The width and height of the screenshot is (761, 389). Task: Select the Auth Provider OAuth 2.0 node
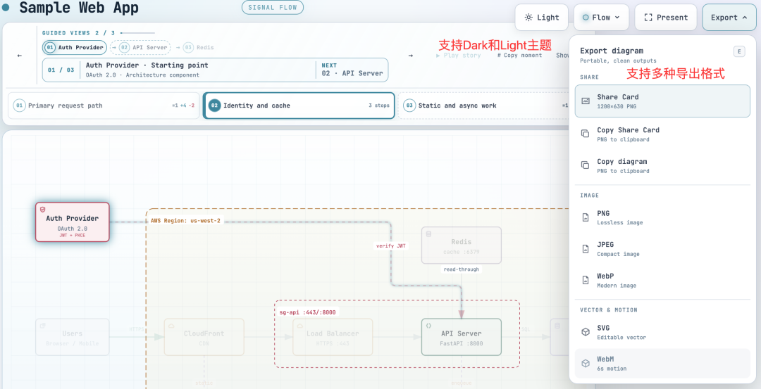pos(73,222)
